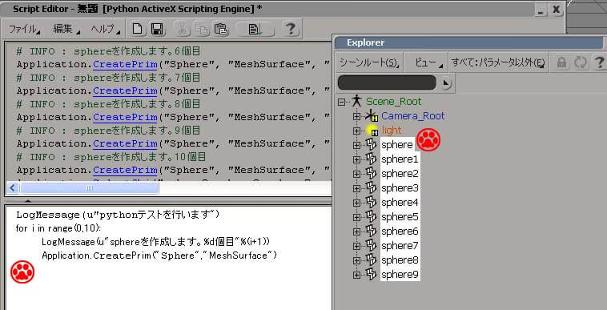The height and width of the screenshot is (310, 607).
Task: Expand the Camera_Root node
Action: 356,116
